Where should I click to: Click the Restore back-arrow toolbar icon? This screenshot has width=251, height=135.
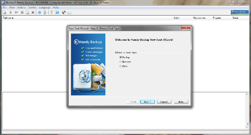point(16,13)
